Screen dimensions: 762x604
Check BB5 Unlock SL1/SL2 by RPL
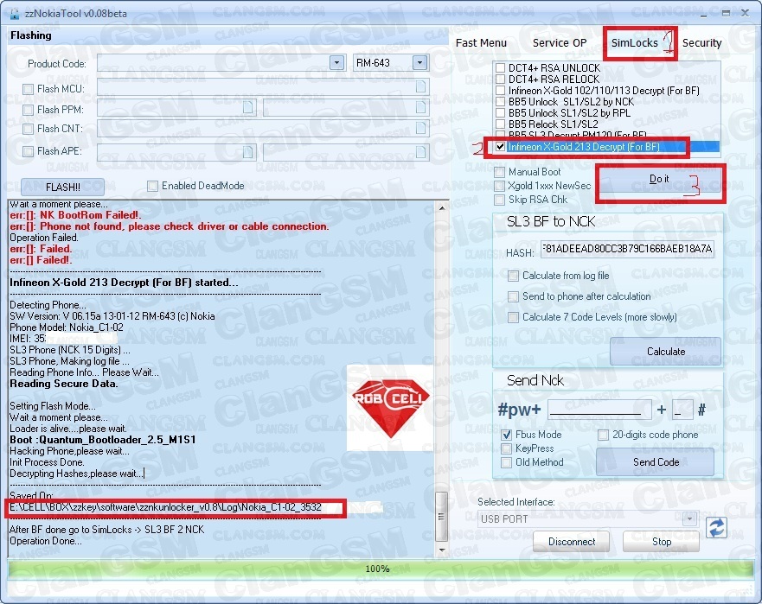[500, 112]
